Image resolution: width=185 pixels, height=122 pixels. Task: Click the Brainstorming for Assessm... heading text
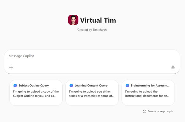point(150,86)
